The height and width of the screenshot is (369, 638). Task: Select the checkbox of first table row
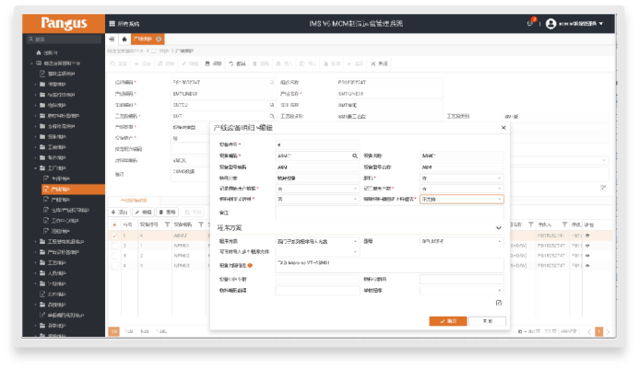(113, 235)
